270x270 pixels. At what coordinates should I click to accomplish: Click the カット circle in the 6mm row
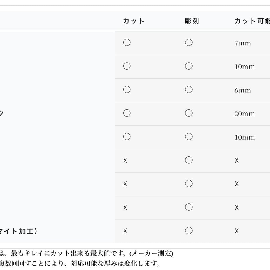pos(127,90)
